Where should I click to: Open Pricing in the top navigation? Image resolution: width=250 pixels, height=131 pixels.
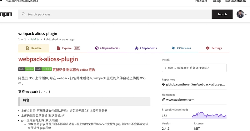click(x=216, y=1)
